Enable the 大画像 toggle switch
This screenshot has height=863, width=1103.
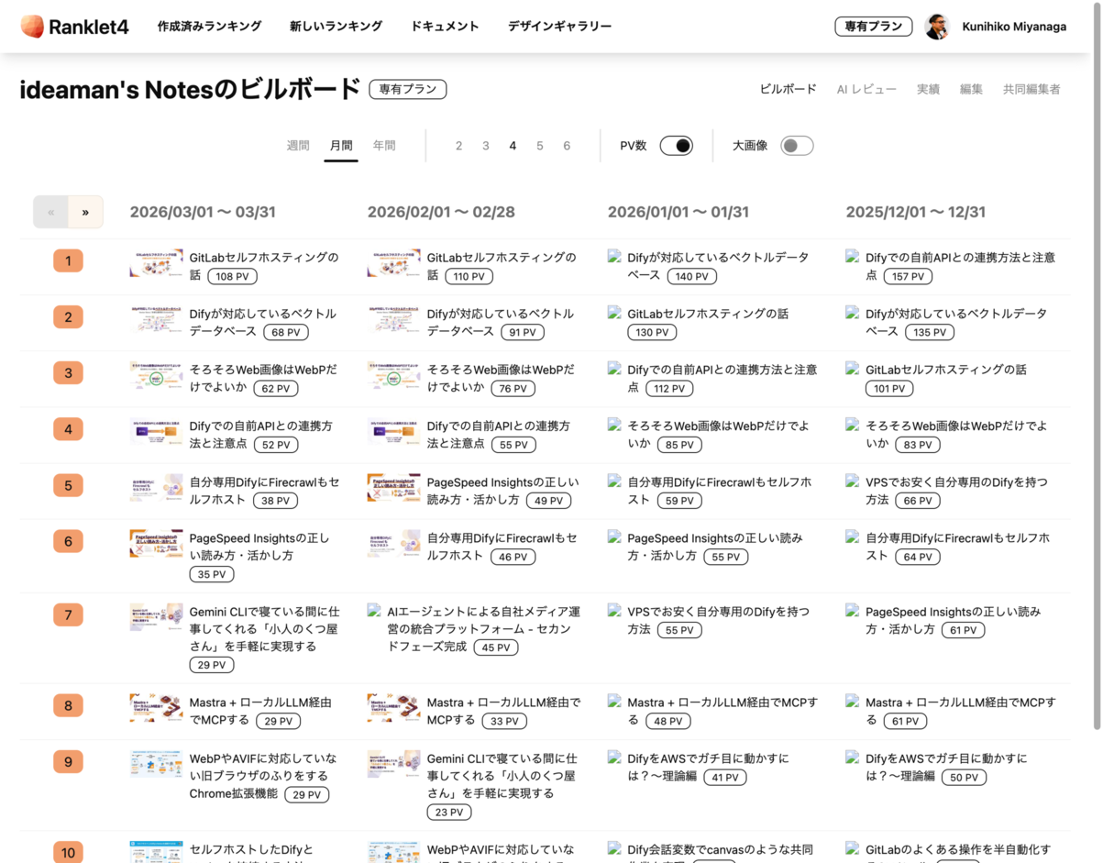point(796,145)
